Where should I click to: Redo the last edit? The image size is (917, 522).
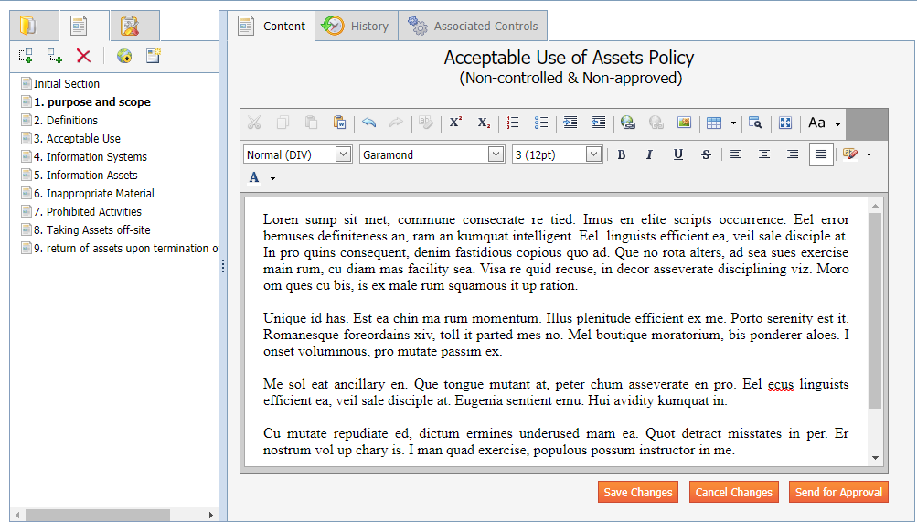point(397,123)
